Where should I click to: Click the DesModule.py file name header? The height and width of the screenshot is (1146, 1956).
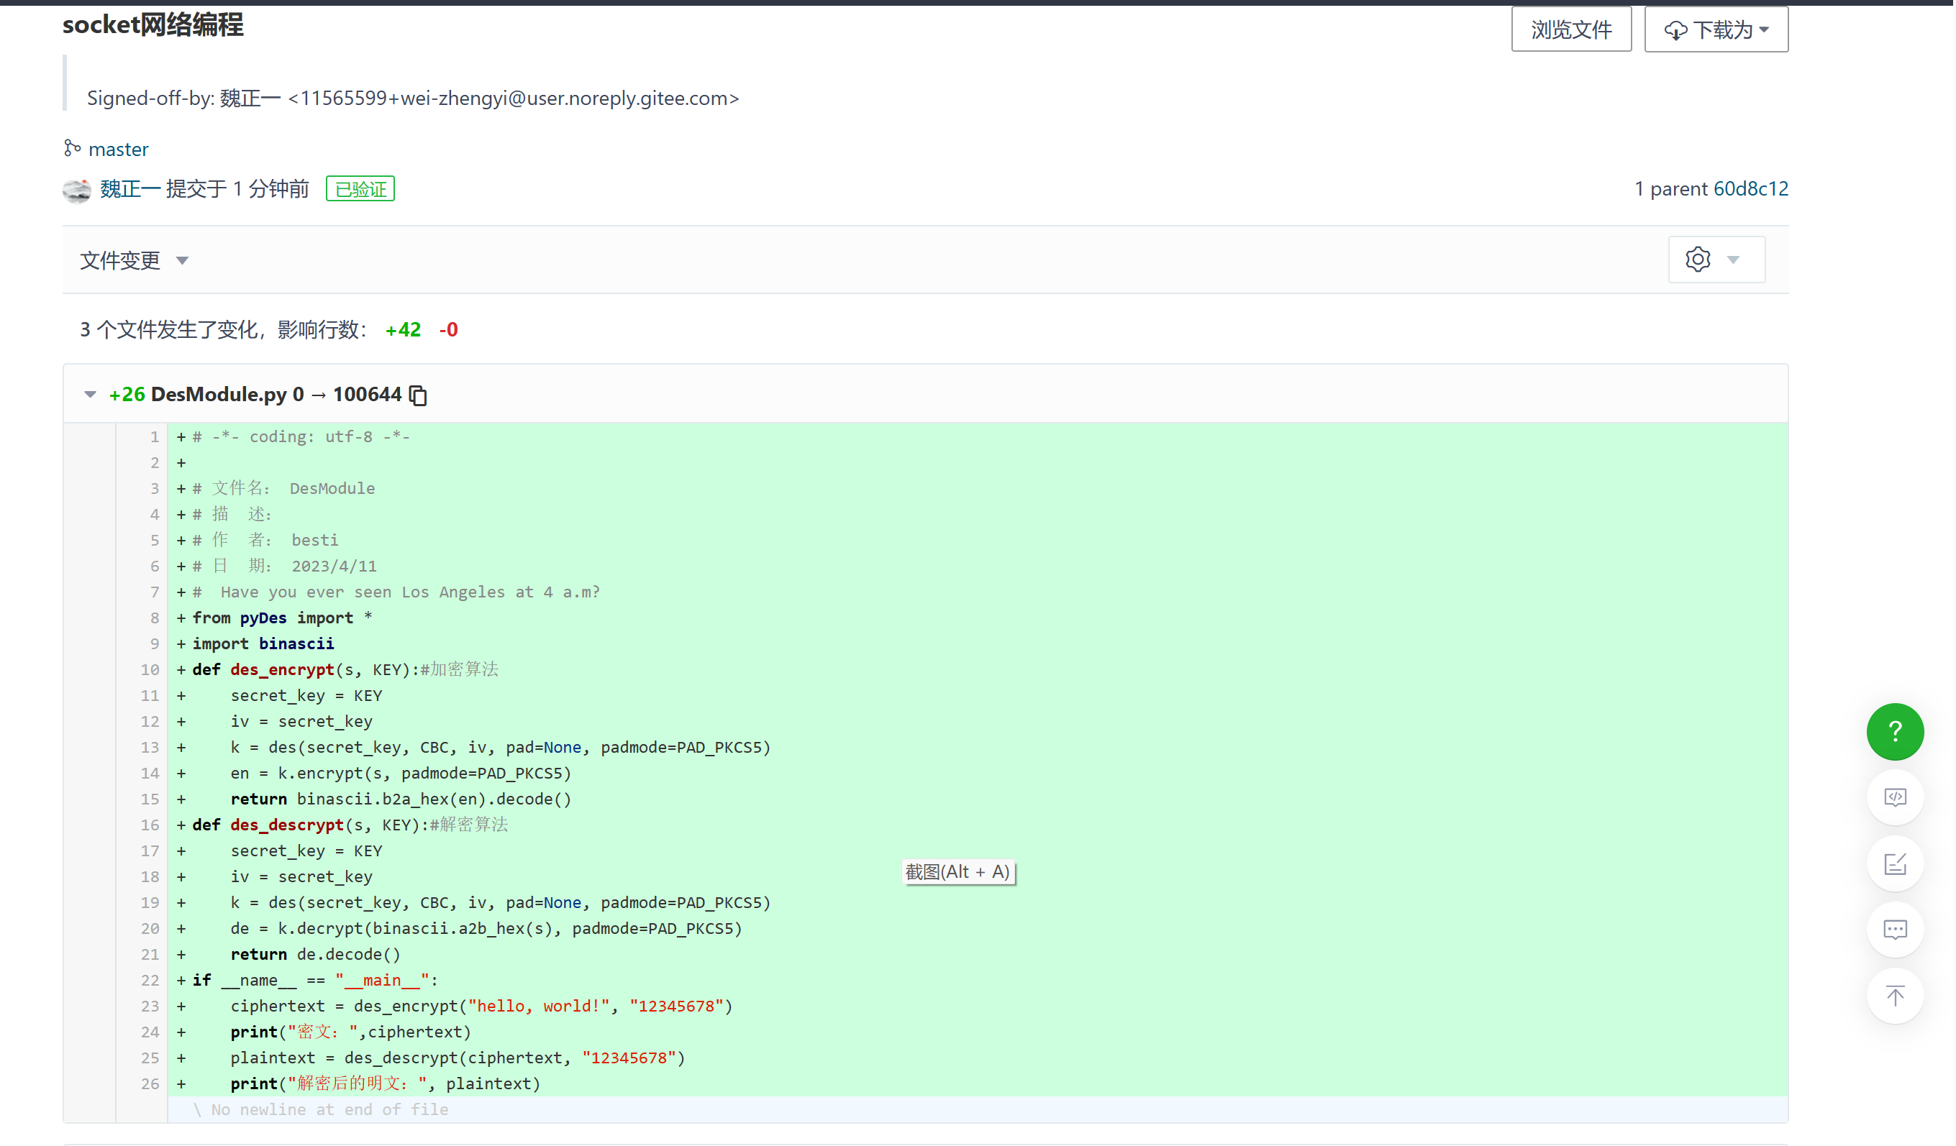pos(218,394)
